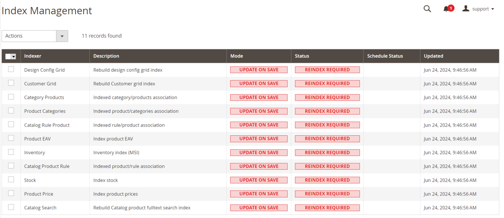Check the Catalog Search indexer checkbox
This screenshot has width=504, height=218.
point(11,207)
